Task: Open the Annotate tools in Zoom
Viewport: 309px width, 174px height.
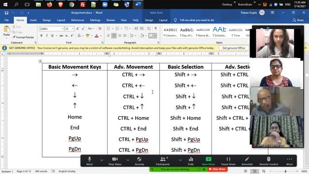Action: click(247, 161)
